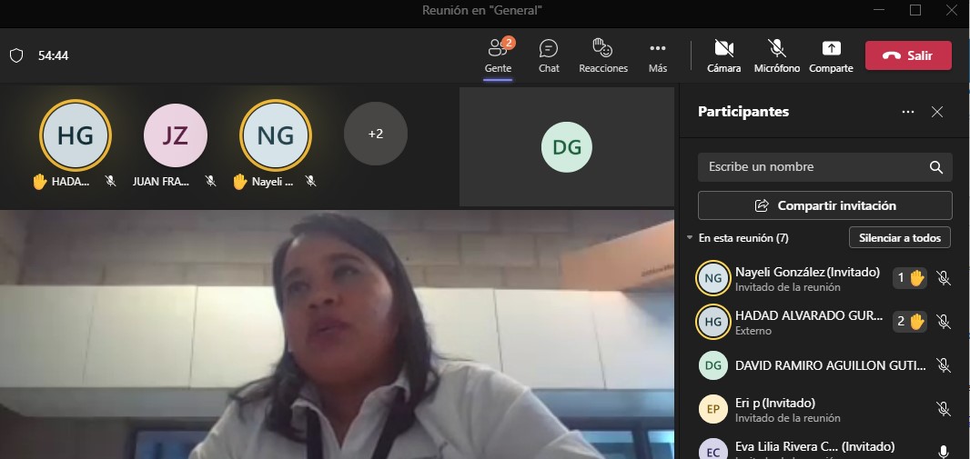Screen dimensions: 970x459
Task: Click the search magnifier icon
Action: click(x=936, y=167)
